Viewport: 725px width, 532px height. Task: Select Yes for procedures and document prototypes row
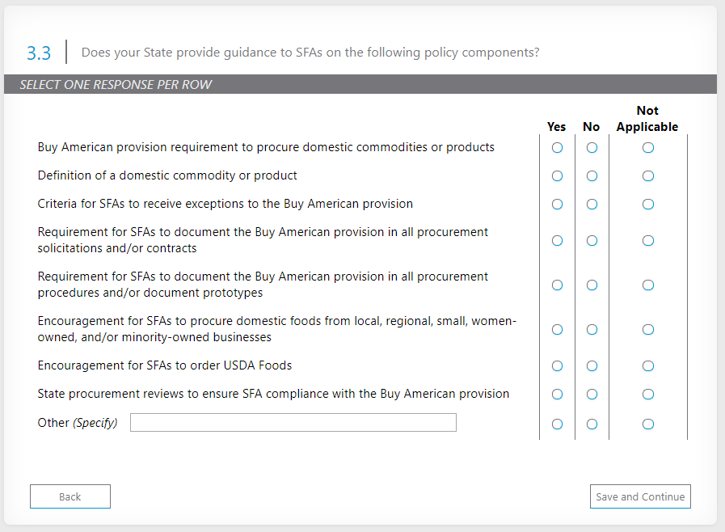point(557,285)
